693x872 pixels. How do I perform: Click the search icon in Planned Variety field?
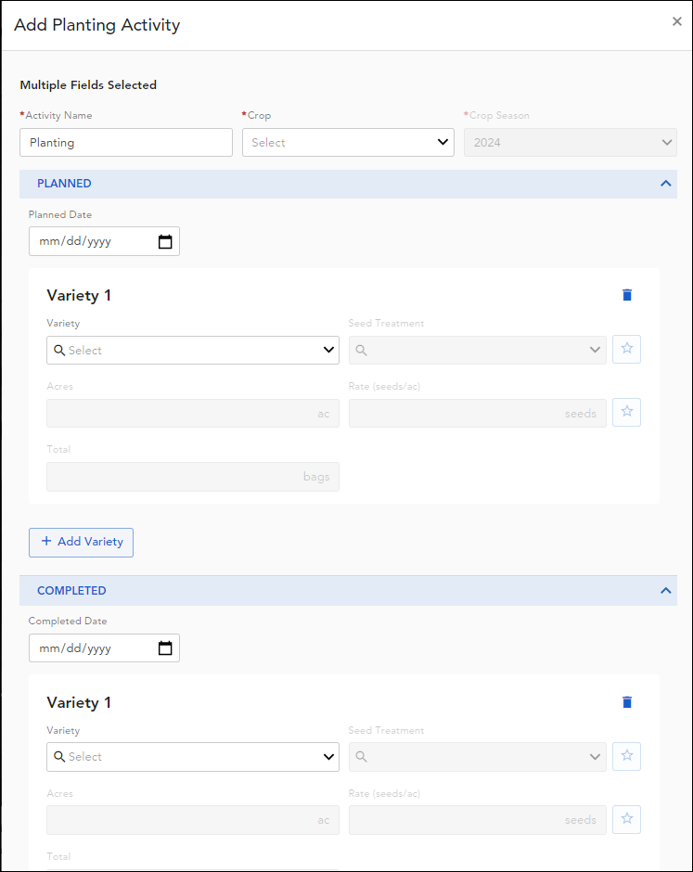coord(61,350)
